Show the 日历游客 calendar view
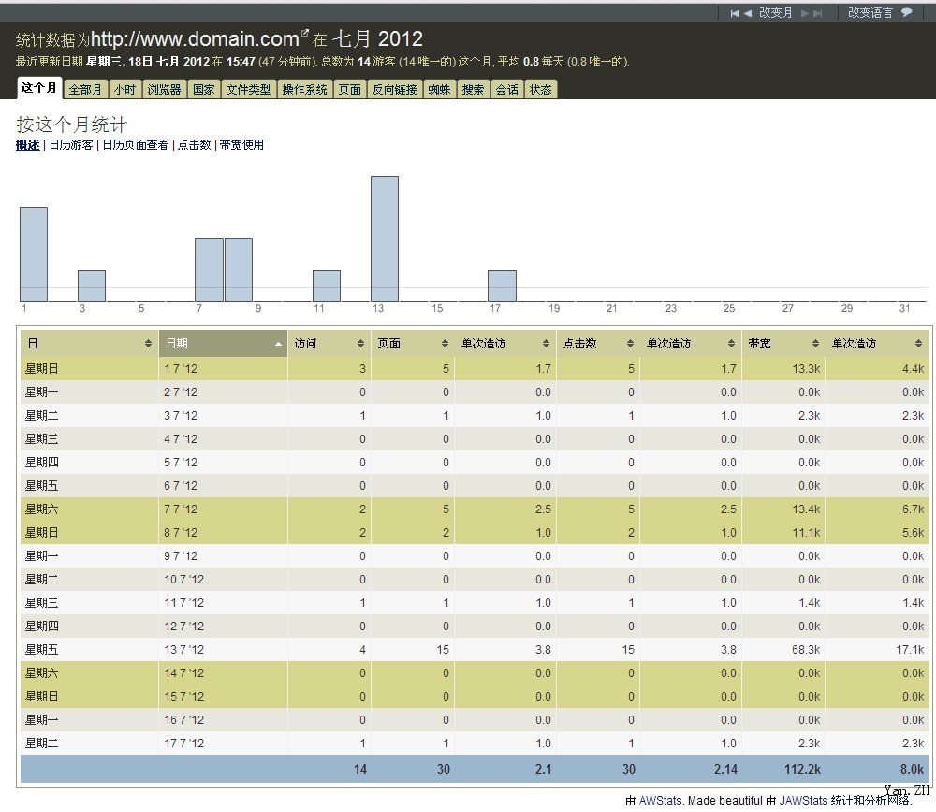This screenshot has height=812, width=936. [x=71, y=144]
